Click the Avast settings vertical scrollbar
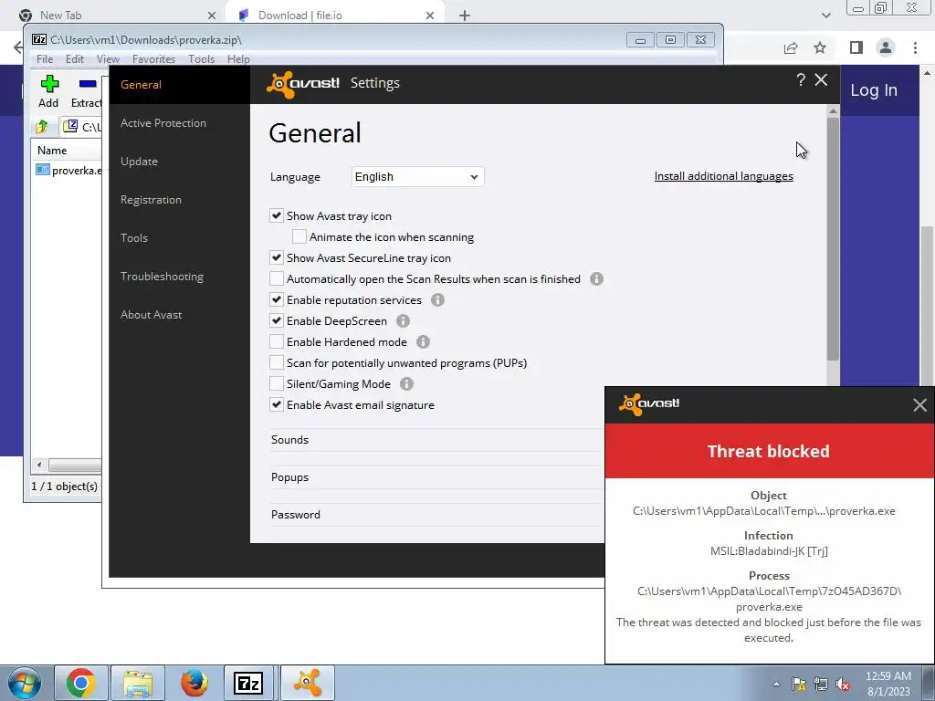Image resolution: width=935 pixels, height=701 pixels. [x=833, y=238]
